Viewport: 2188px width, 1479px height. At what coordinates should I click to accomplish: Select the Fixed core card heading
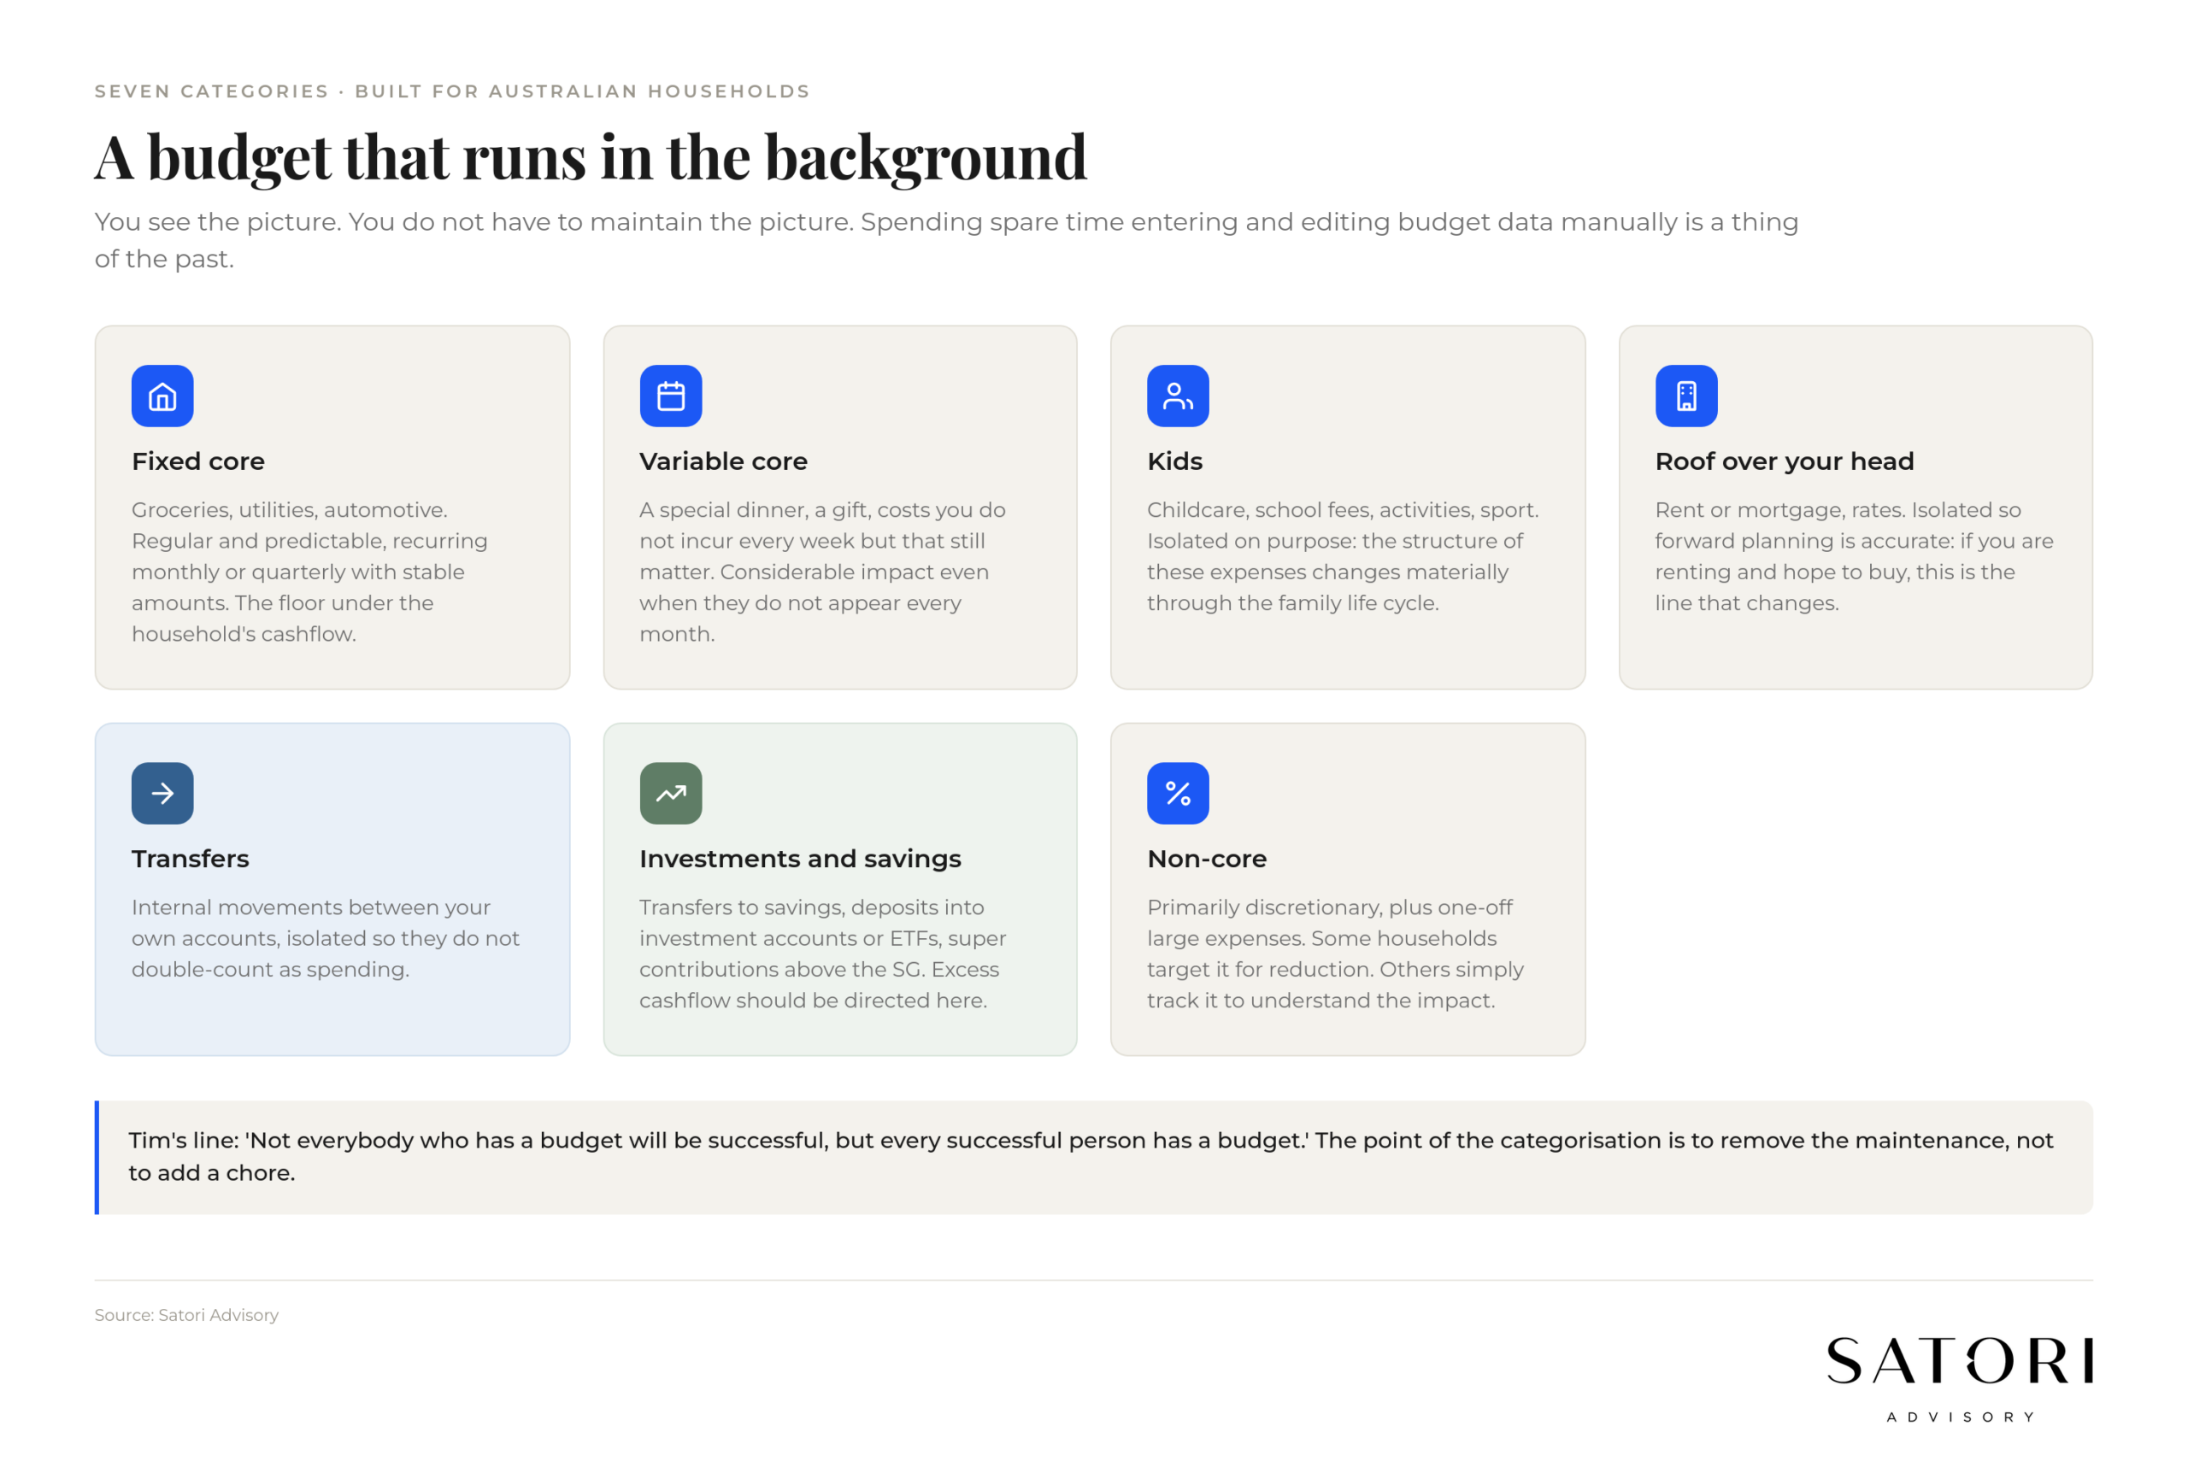(x=197, y=461)
